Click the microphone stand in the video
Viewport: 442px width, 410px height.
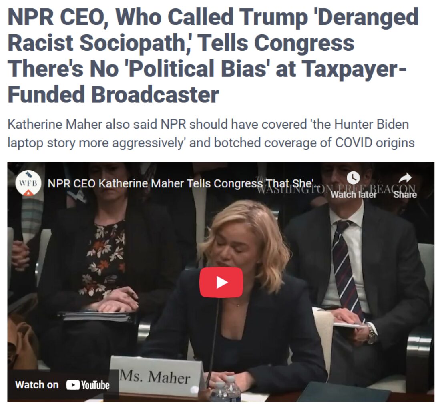tap(213, 341)
